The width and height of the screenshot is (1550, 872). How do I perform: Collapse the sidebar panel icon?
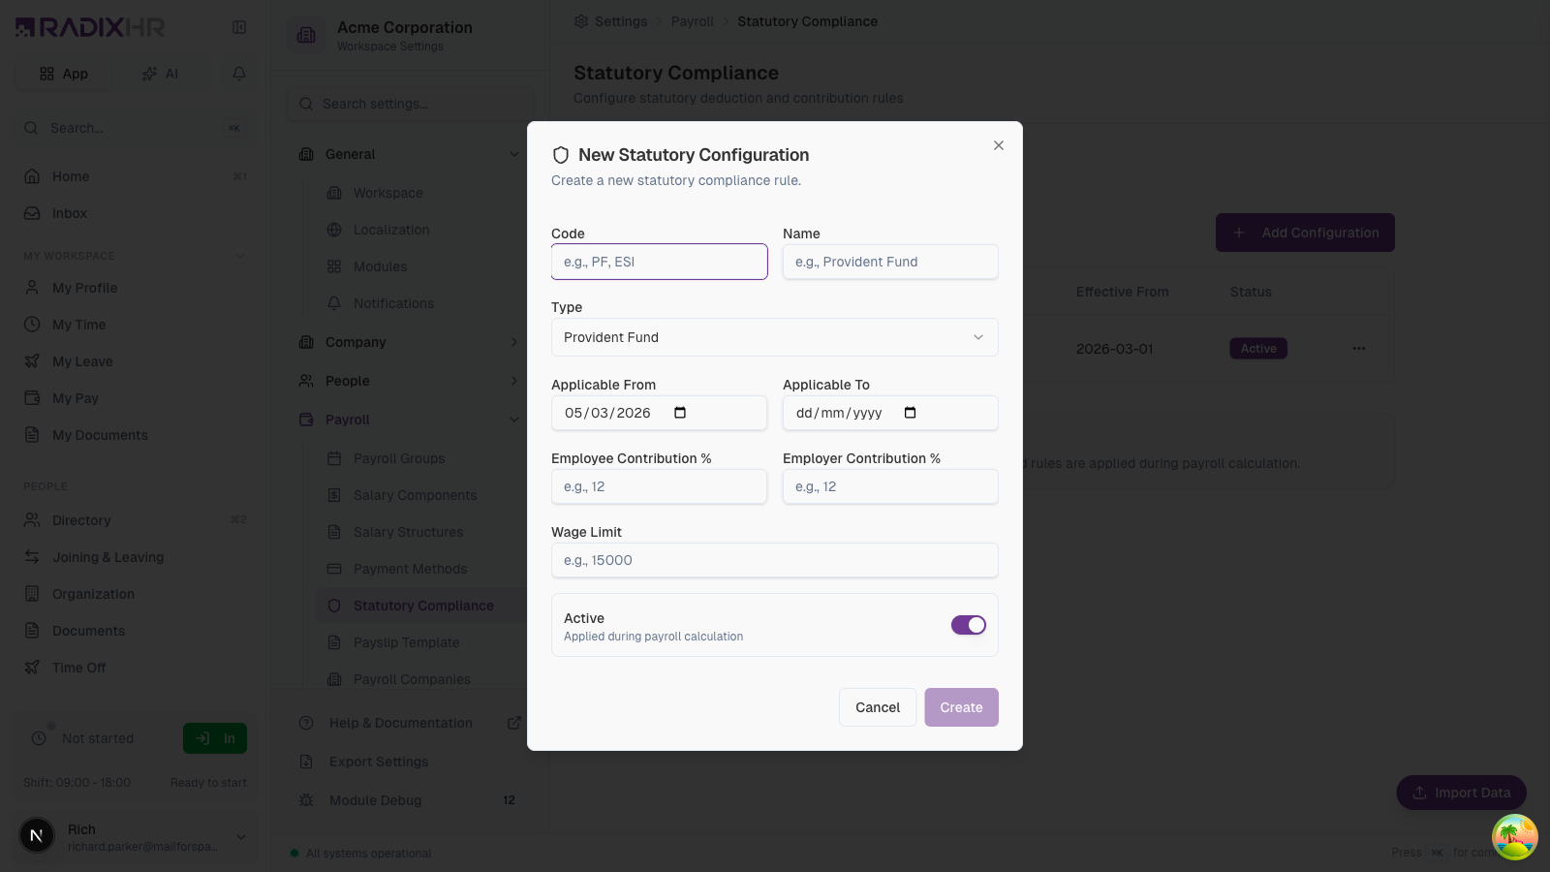[239, 27]
